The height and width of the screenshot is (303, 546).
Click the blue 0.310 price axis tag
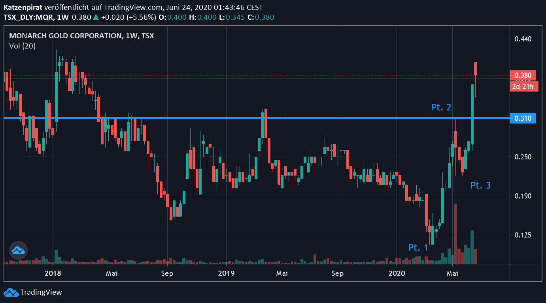[x=523, y=118]
